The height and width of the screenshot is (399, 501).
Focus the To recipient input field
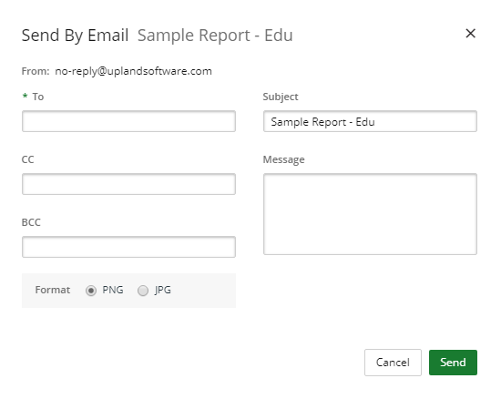coord(128,121)
